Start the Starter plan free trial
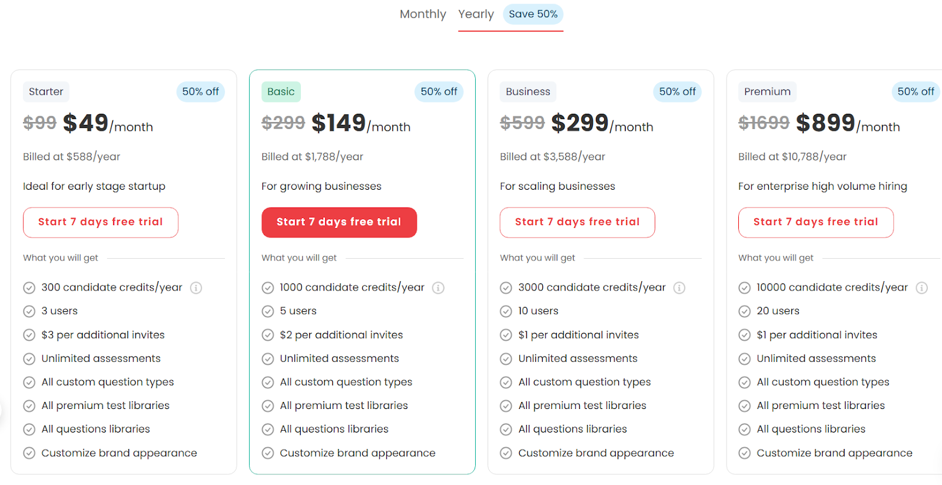 [101, 222]
